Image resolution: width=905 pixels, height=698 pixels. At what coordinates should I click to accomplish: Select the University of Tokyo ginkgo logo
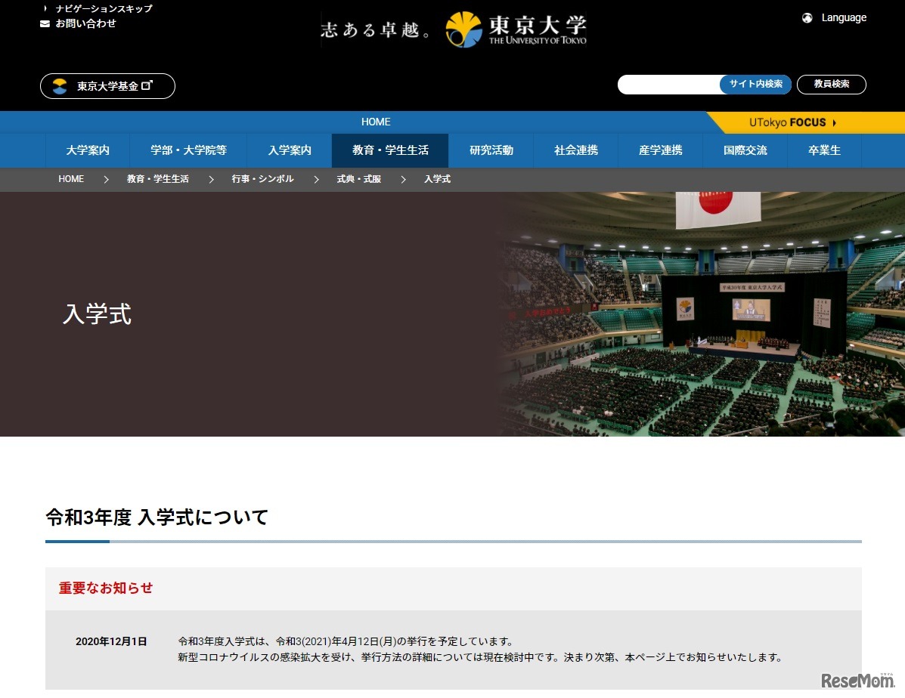(x=462, y=29)
